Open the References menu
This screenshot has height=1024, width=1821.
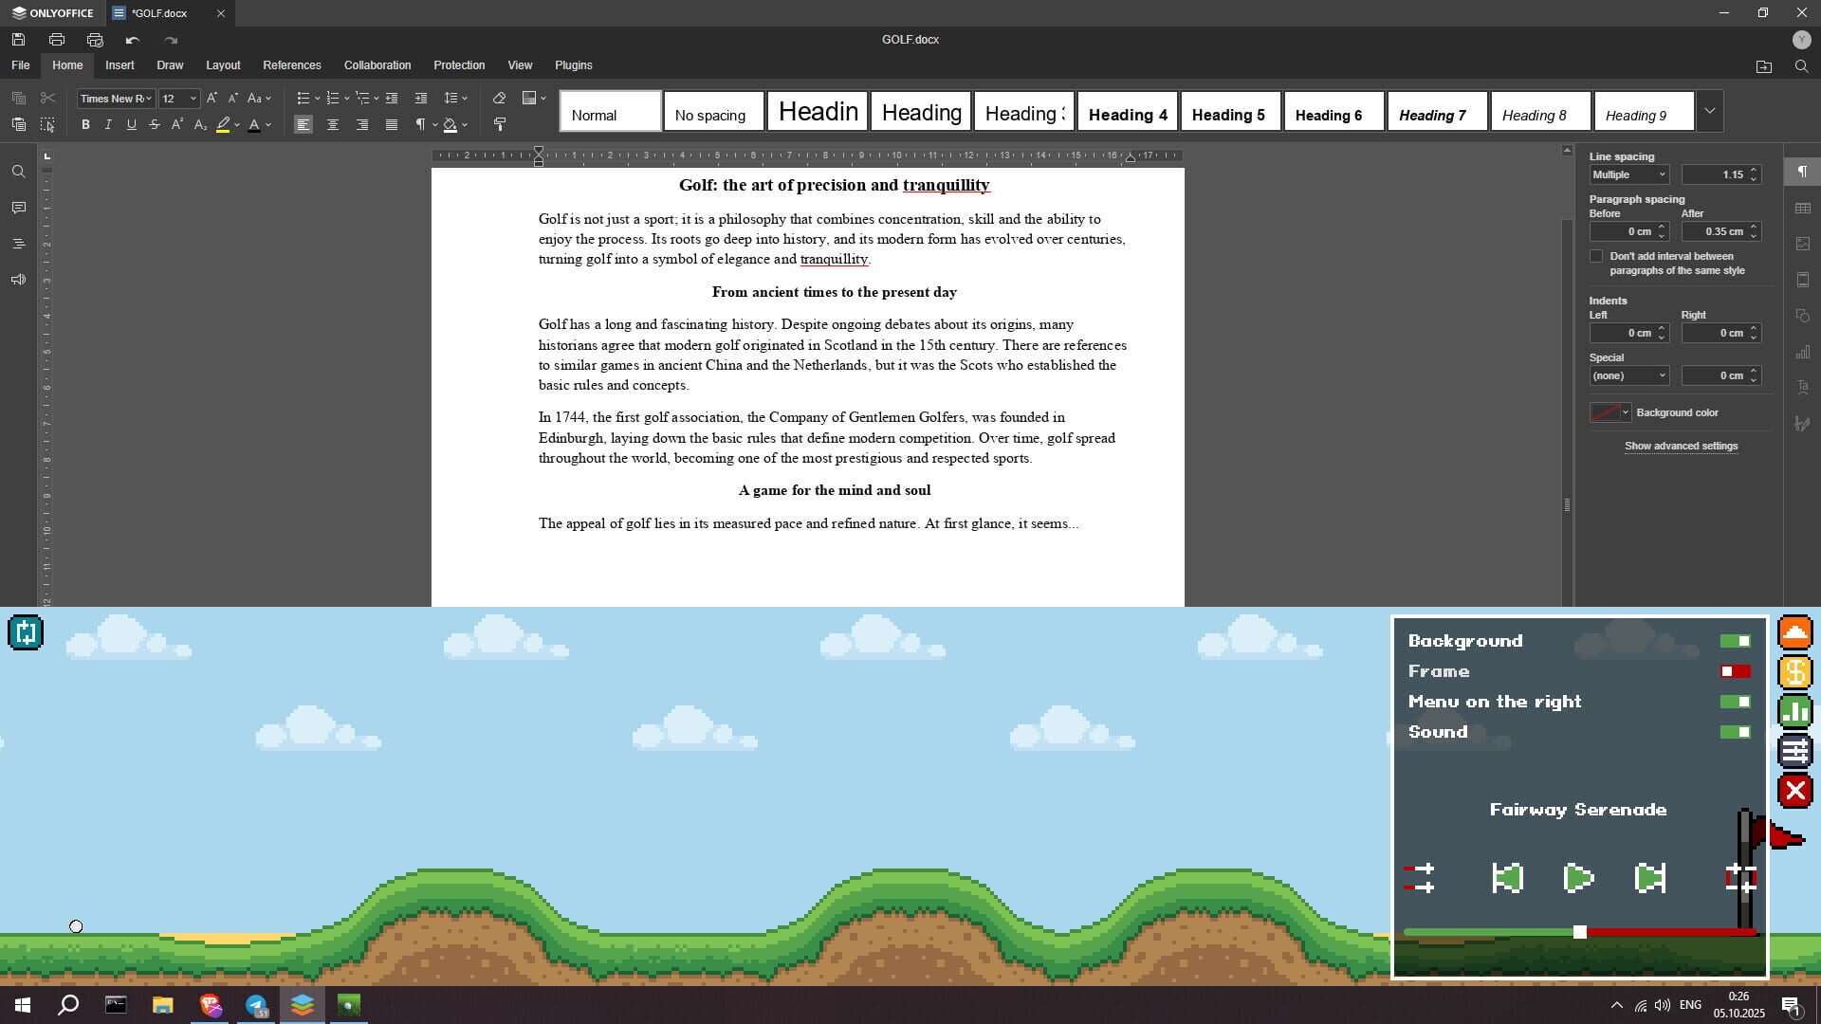[x=291, y=64]
